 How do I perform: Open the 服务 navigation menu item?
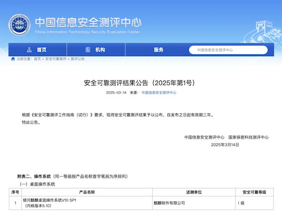click(158, 50)
